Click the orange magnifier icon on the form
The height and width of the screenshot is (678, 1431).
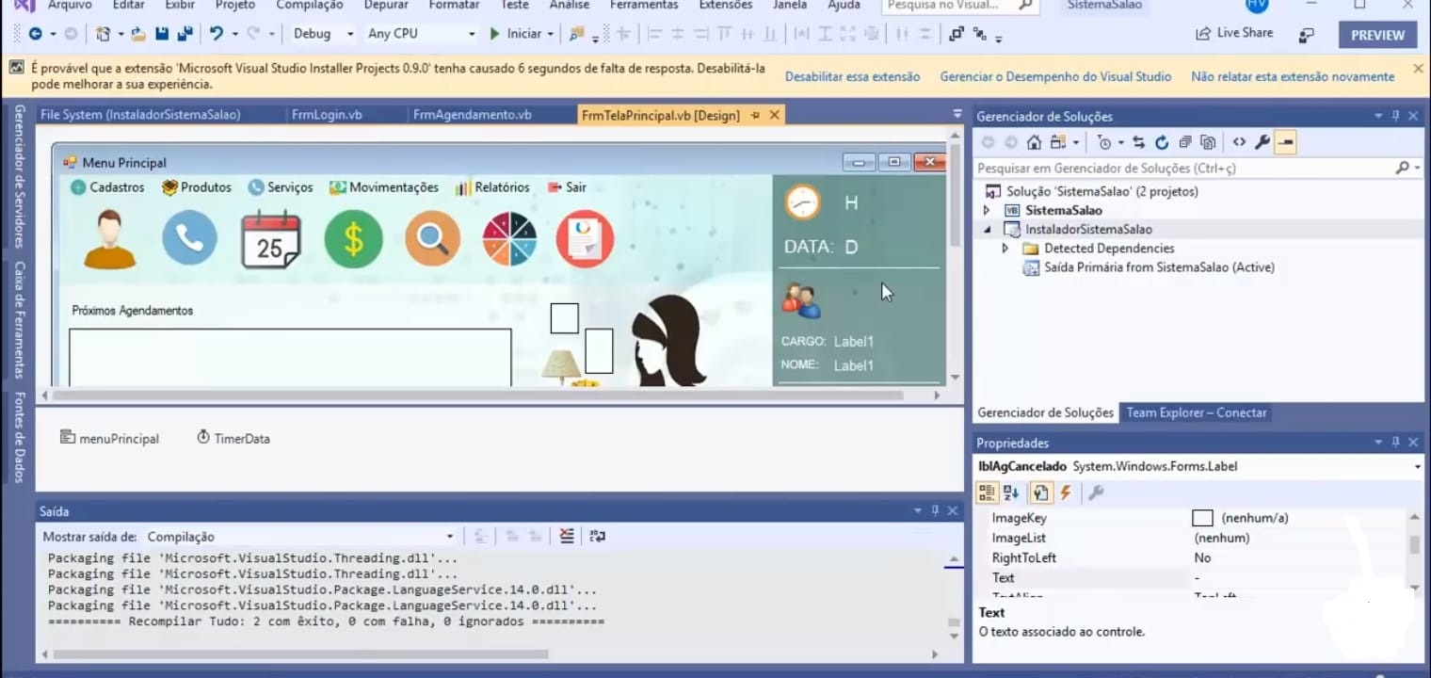coord(433,238)
